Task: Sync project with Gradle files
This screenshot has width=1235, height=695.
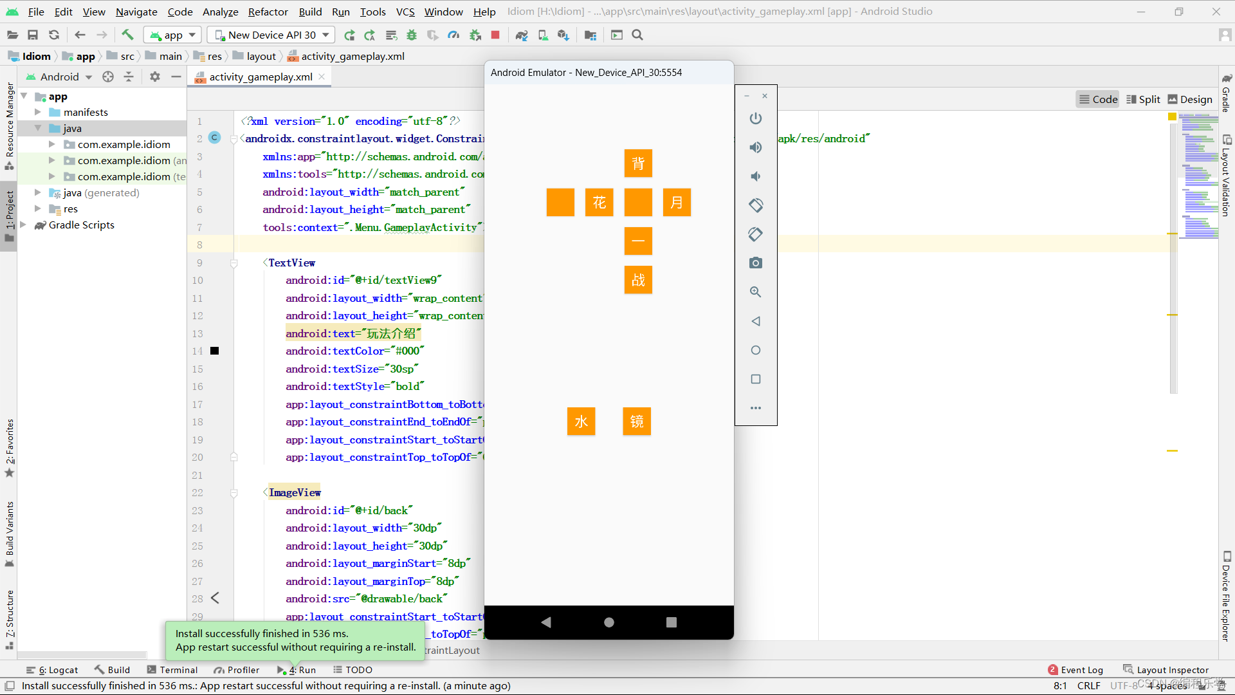Action: click(x=522, y=35)
